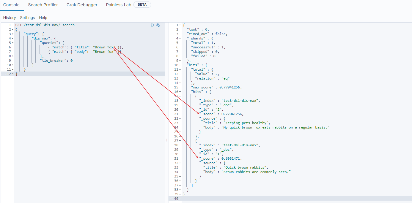Screen dimensions: 412x203
Task: Click the send request play icon
Action: click(x=153, y=25)
